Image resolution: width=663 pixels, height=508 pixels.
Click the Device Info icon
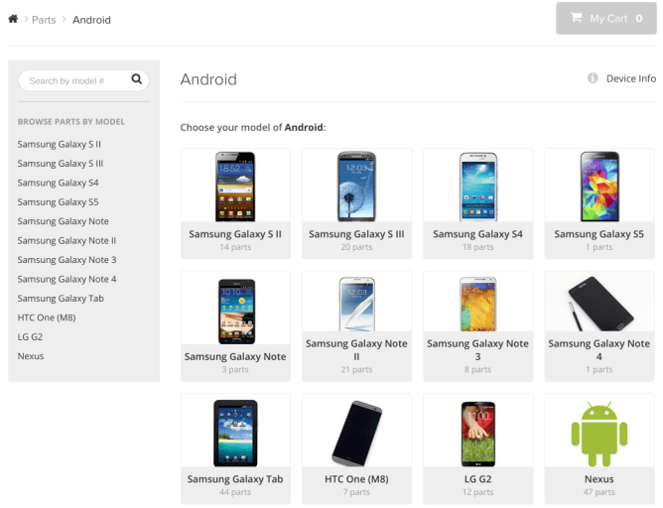(x=593, y=78)
